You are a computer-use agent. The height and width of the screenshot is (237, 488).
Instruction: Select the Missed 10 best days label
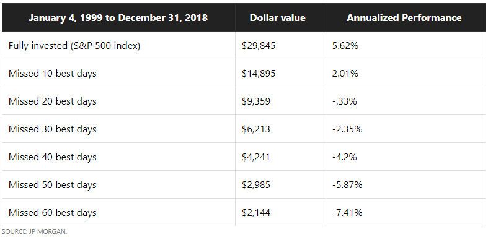[x=52, y=74]
